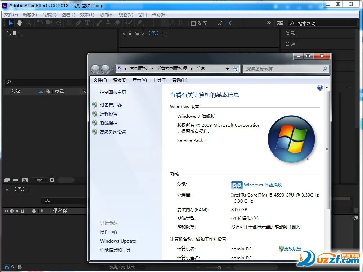Toggle layer switches pane icon at timeline bottom-left
This screenshot has width=363, height=272.
6,267
